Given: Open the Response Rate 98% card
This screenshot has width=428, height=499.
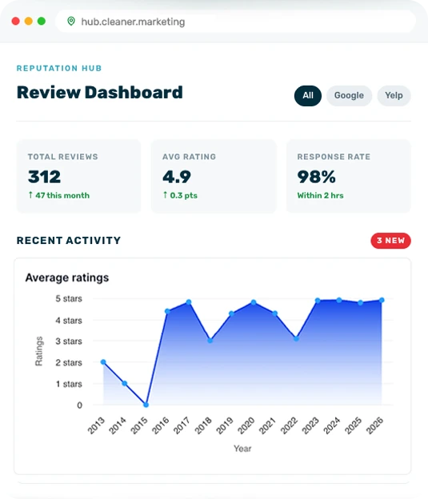Looking at the screenshot, I should point(348,176).
